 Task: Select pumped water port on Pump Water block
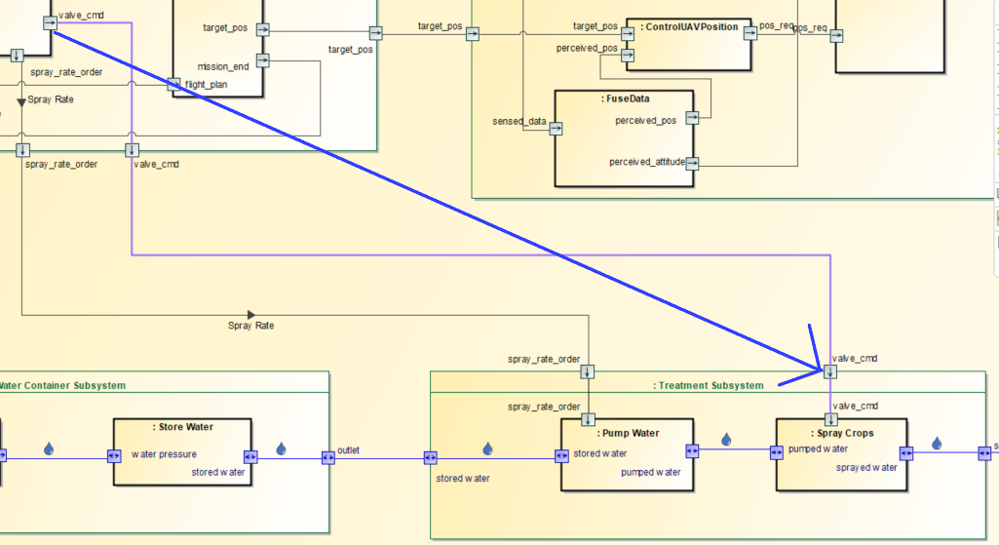(x=693, y=451)
